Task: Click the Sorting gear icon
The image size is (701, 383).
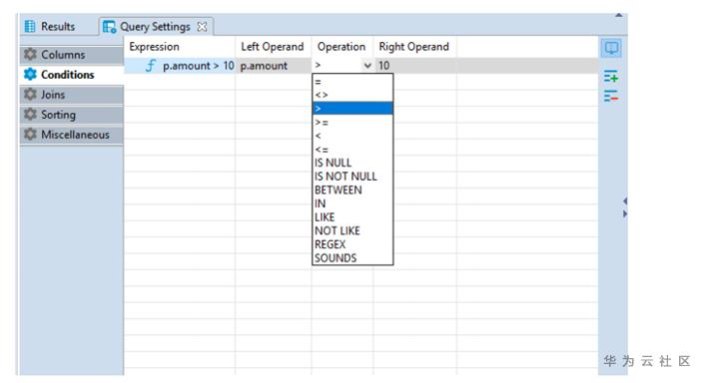Action: tap(30, 115)
